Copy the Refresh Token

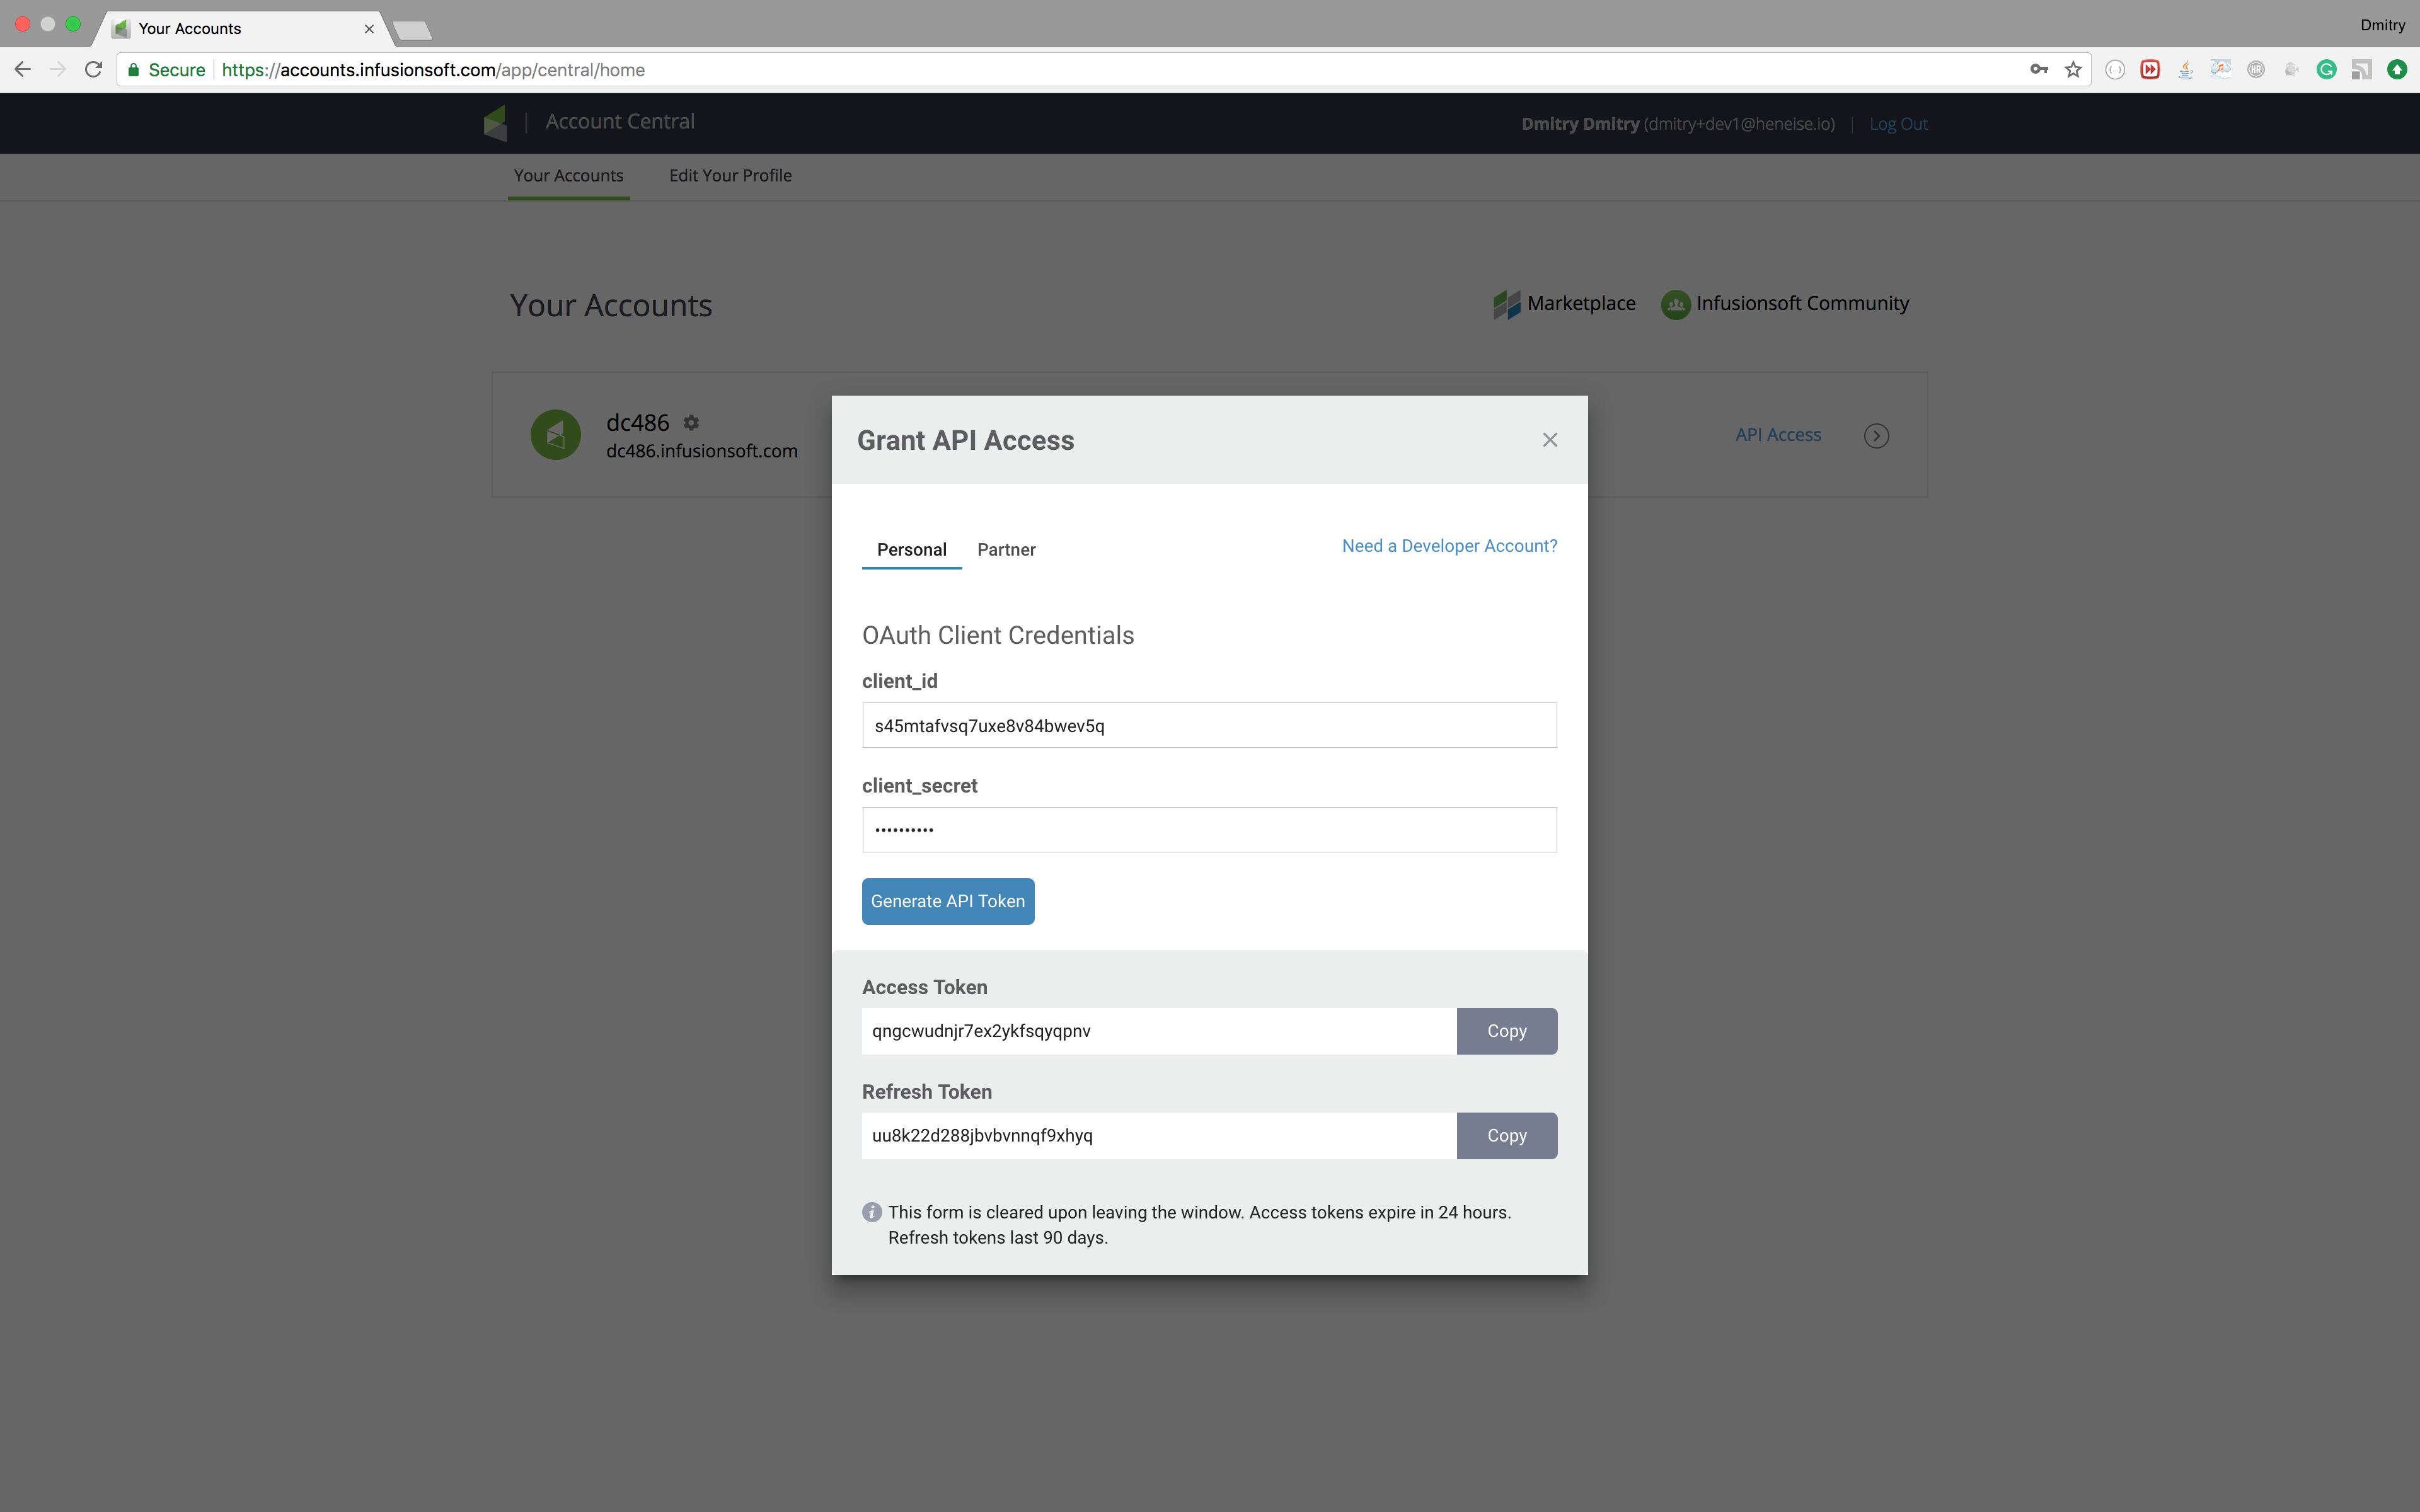pos(1506,1136)
